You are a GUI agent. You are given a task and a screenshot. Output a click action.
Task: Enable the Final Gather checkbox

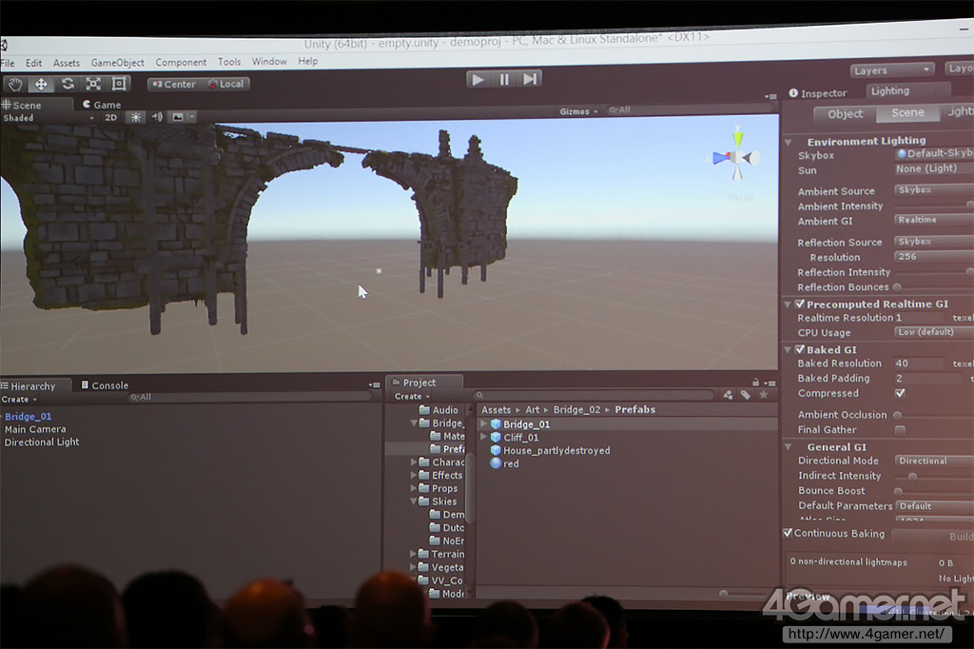coord(900,430)
